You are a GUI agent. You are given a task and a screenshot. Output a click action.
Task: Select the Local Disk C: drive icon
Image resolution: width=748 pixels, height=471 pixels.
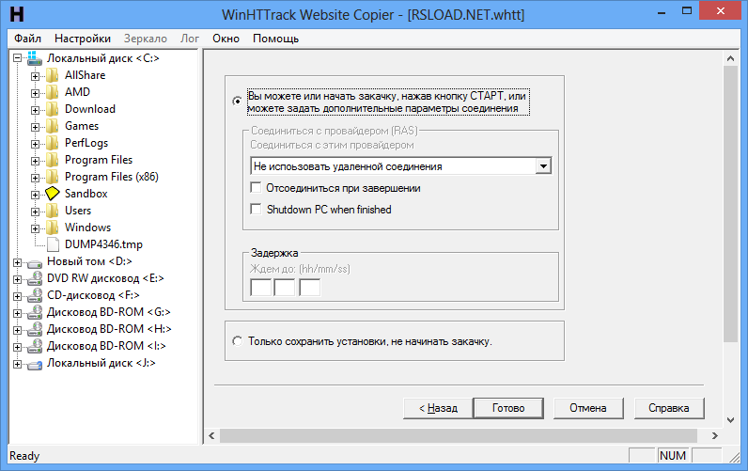click(35, 58)
